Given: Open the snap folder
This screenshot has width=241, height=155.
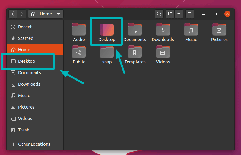Looking at the screenshot, I should pos(107,52).
